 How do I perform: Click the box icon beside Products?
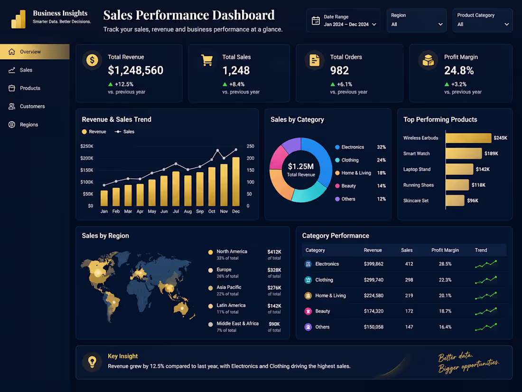12,88
